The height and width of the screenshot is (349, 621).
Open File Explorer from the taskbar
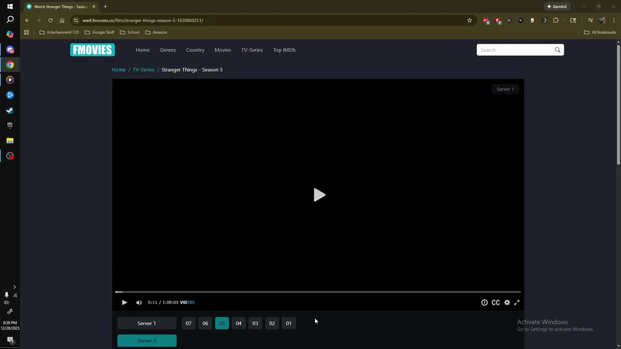pyautogui.click(x=10, y=141)
